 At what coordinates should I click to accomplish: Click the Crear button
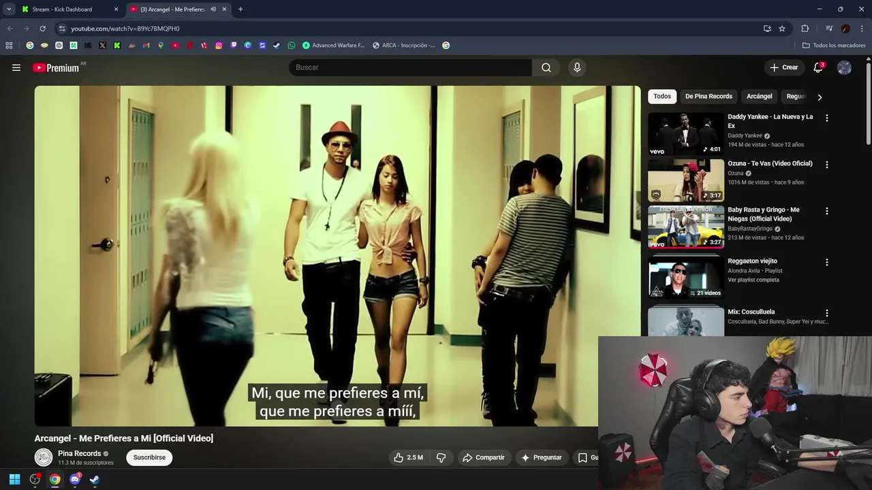(x=783, y=67)
